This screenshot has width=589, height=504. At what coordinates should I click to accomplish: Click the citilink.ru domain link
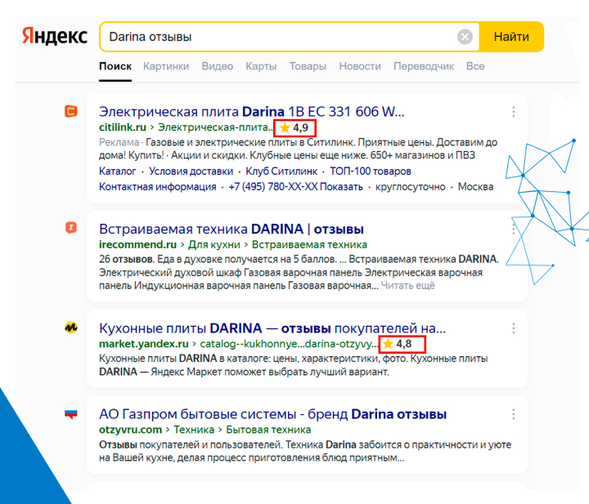point(123,127)
